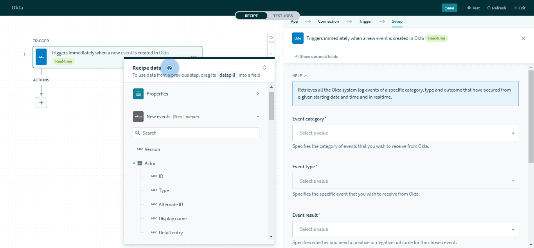Image resolution: width=534 pixels, height=248 pixels.
Task: Click the Recipe data help question mark icon
Action: 169,68
